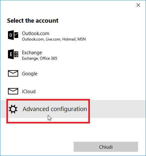Click the Outlook.com logo icon
The image size is (146, 156).
[x=13, y=35]
